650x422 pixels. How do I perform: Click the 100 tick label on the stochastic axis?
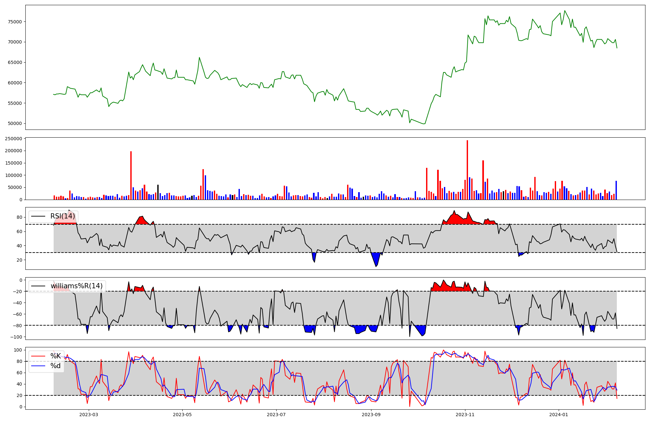[x=19, y=350]
